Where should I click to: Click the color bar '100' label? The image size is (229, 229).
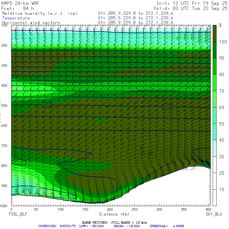pyautogui.click(x=223, y=42)
